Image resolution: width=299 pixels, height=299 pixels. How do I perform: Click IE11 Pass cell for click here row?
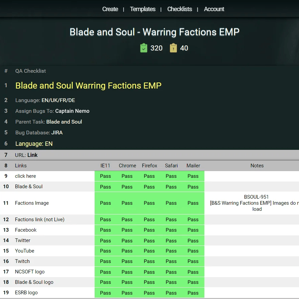(105, 176)
